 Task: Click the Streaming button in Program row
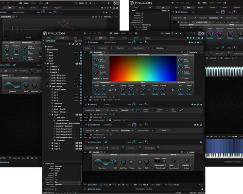click(x=160, y=48)
